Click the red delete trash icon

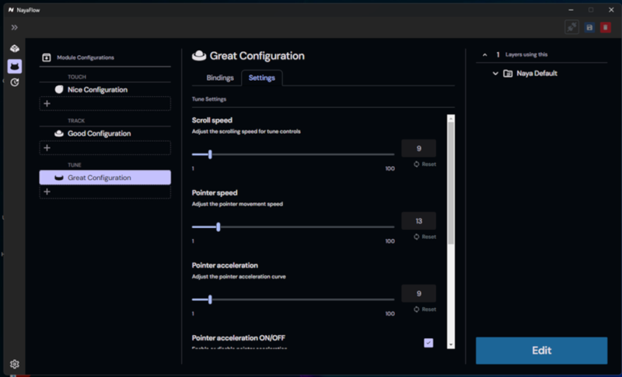[x=606, y=27]
